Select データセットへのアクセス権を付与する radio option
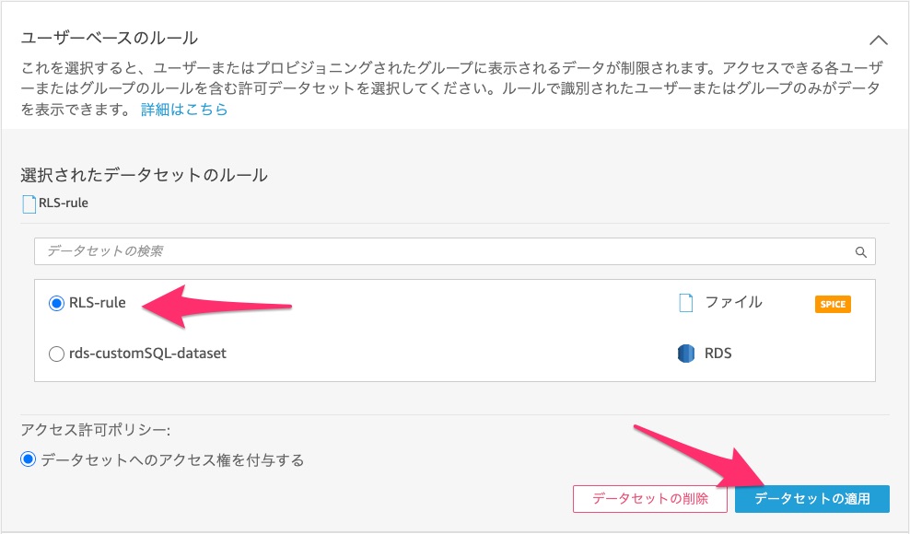The height and width of the screenshot is (534, 910). 28,459
